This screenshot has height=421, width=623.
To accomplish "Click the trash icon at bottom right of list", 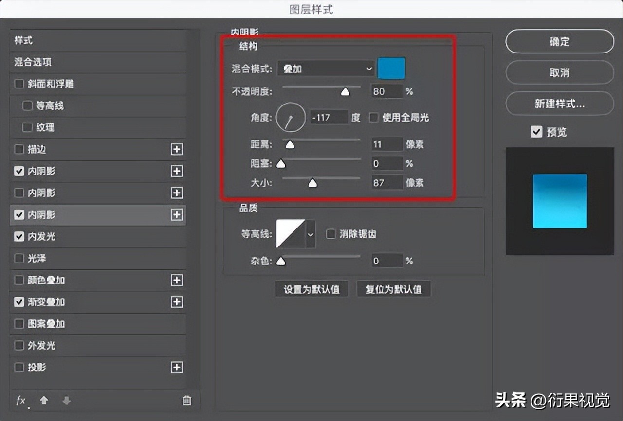I will 186,401.
